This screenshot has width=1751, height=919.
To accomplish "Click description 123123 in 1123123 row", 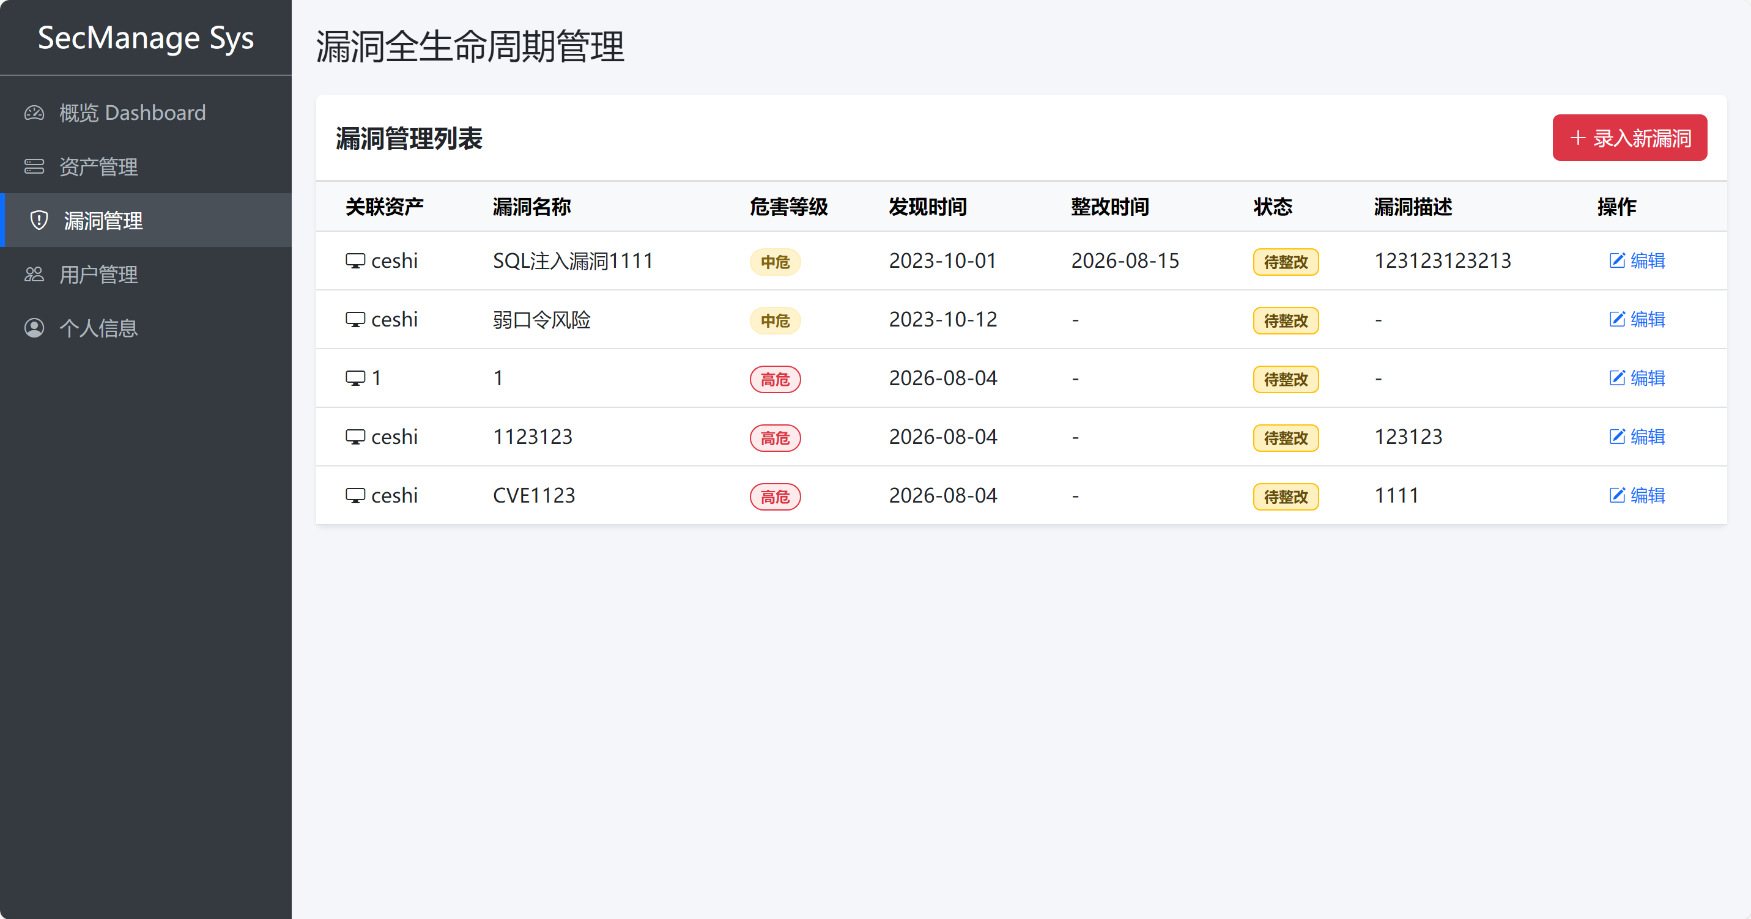I will coord(1409,437).
